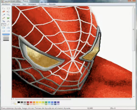Select the Free-form select tool
Viewport: 137px width, 110px height.
(x=4, y=8)
